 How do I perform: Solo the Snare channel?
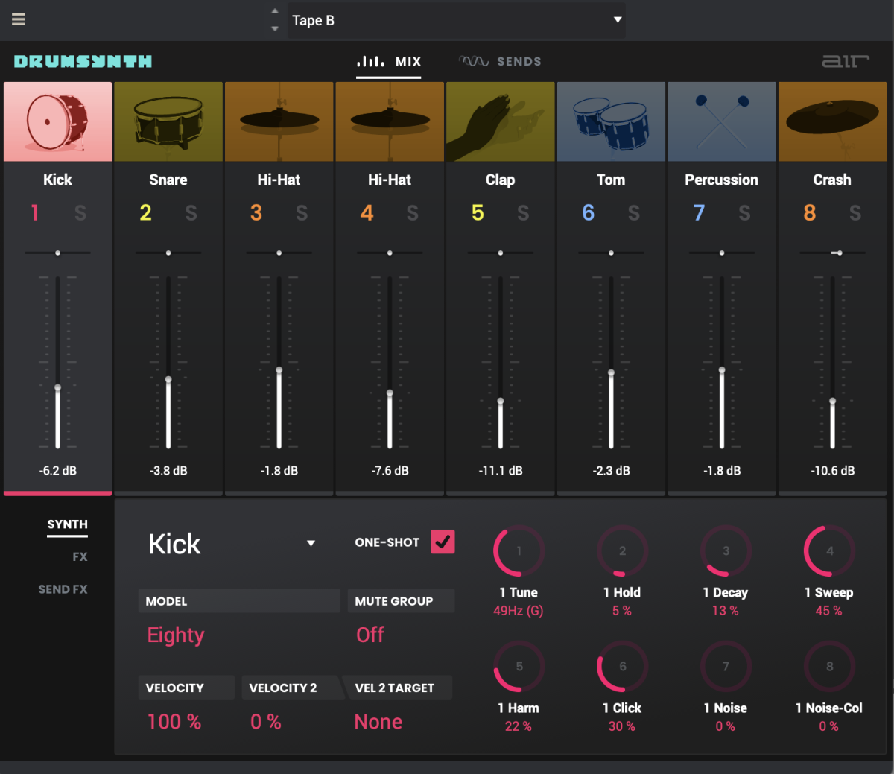191,213
